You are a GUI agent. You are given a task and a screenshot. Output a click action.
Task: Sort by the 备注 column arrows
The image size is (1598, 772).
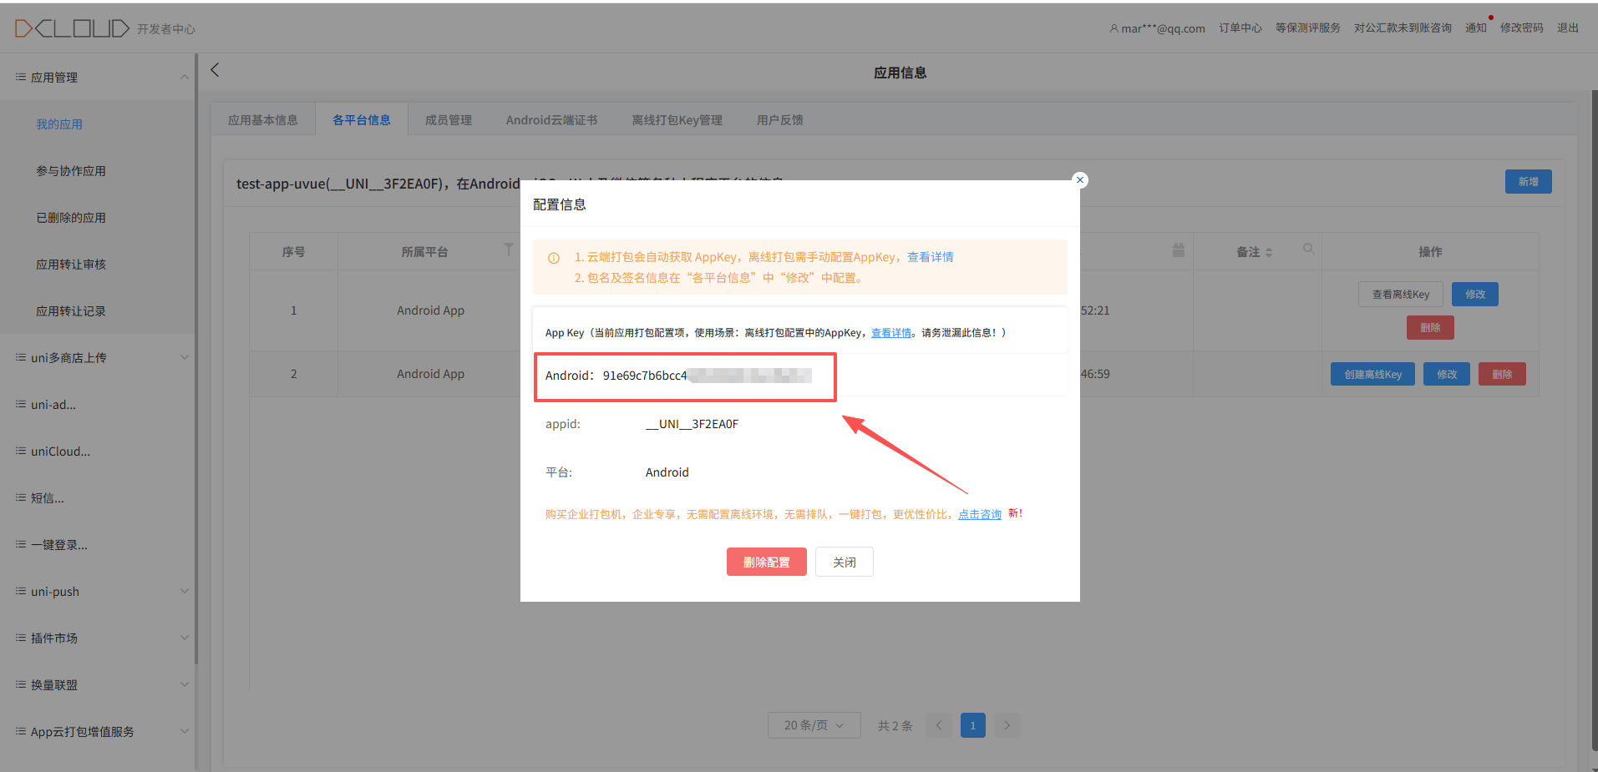click(x=1269, y=252)
